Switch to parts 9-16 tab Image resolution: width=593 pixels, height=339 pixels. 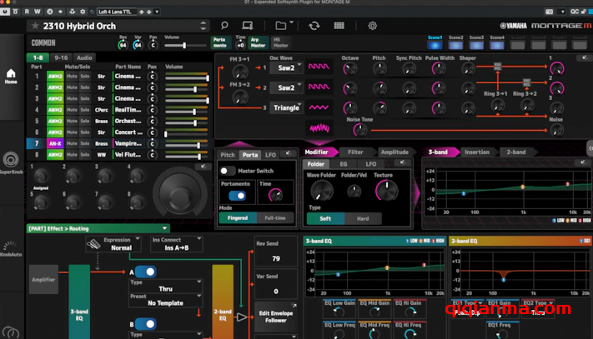pos(61,57)
